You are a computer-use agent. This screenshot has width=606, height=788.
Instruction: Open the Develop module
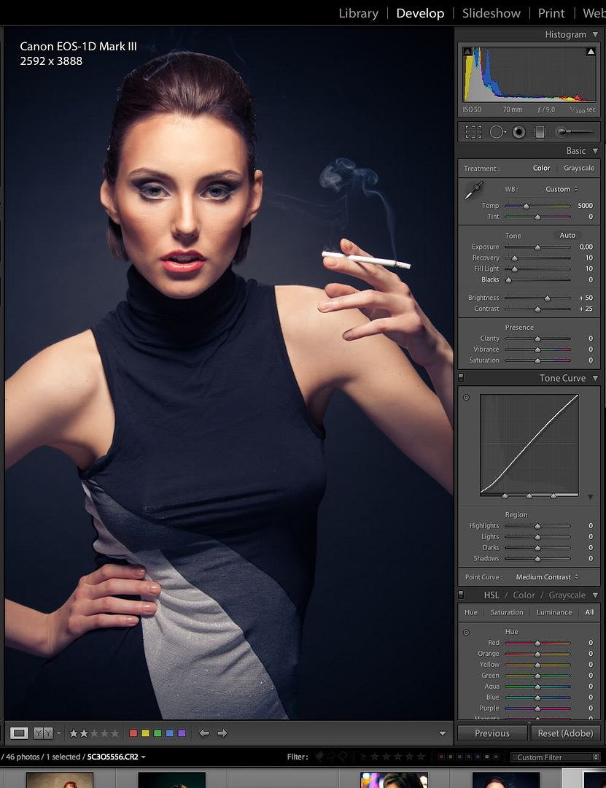click(x=420, y=13)
